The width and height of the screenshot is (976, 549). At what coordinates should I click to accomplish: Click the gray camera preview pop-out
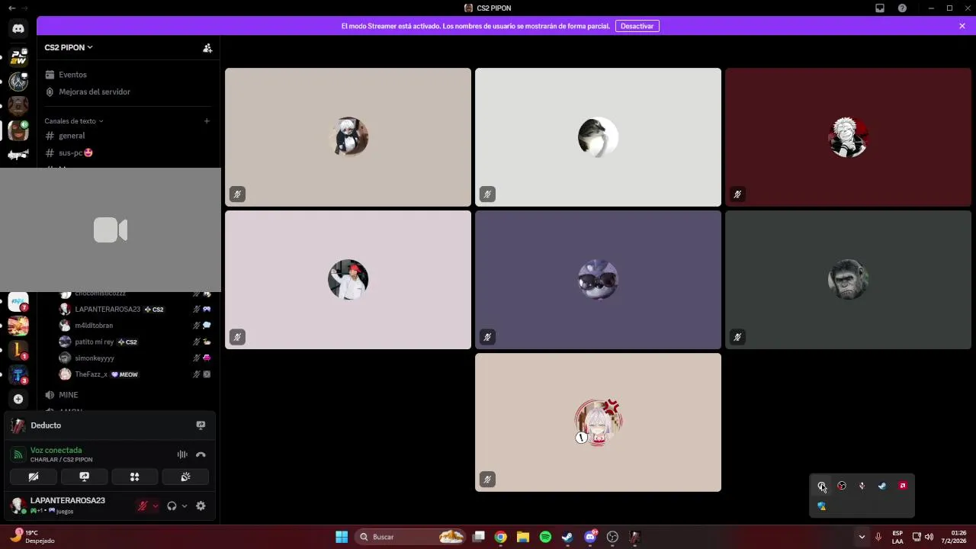click(111, 230)
